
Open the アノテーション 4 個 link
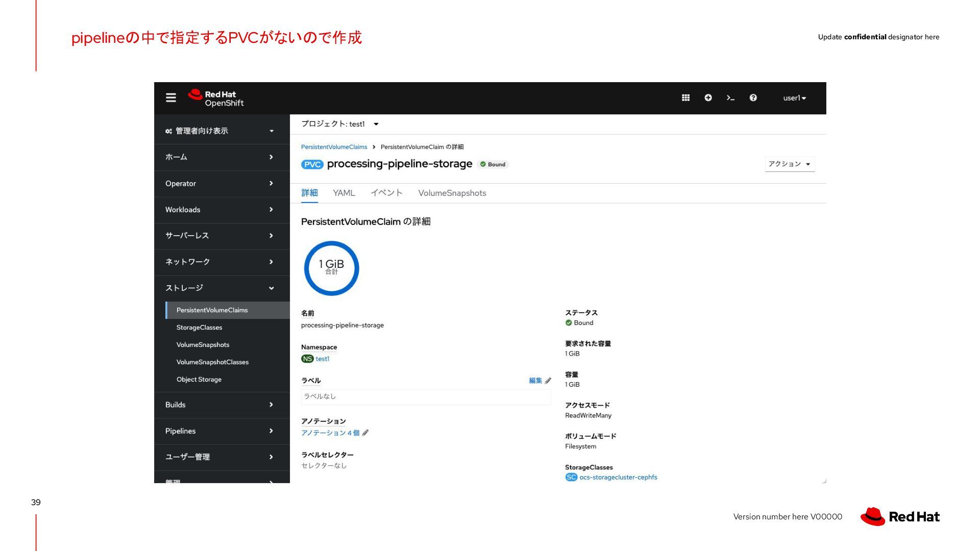click(x=330, y=433)
